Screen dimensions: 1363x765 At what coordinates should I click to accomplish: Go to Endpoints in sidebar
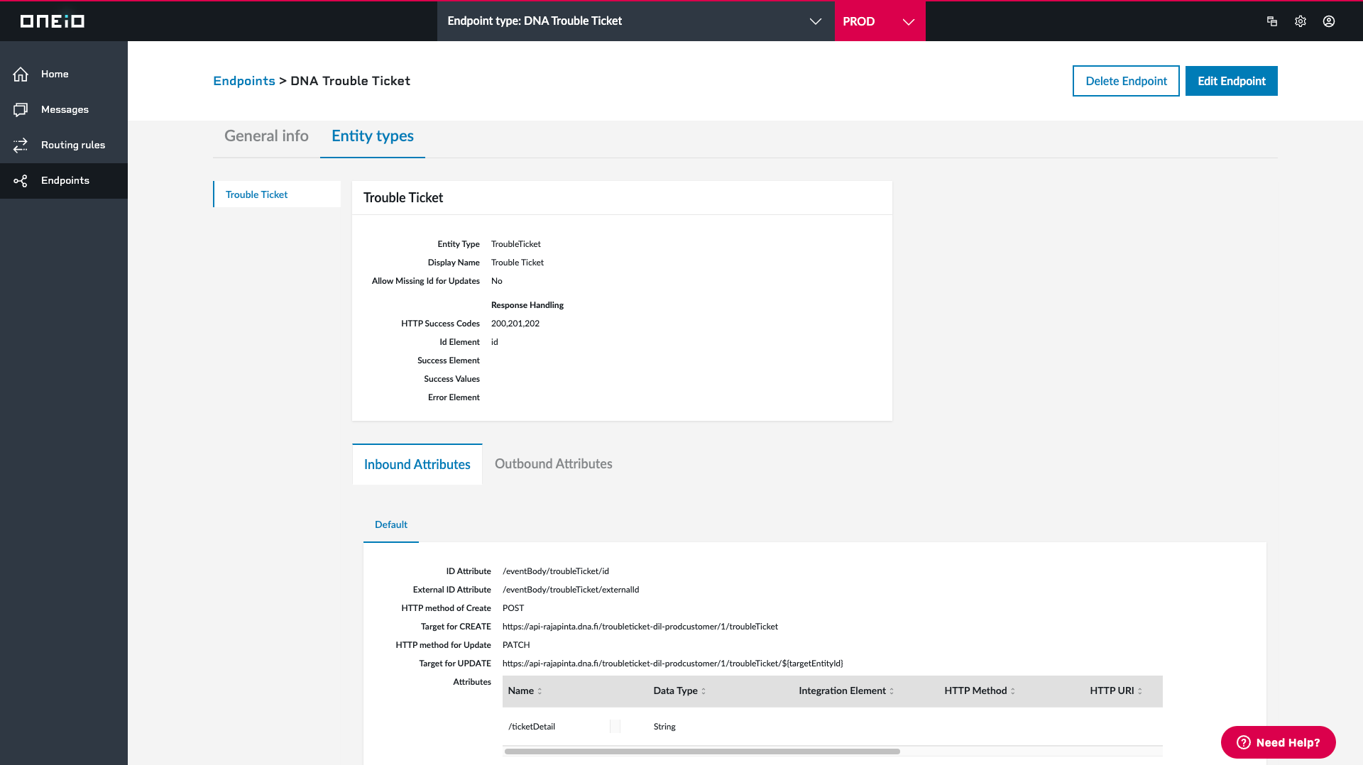[64, 180]
